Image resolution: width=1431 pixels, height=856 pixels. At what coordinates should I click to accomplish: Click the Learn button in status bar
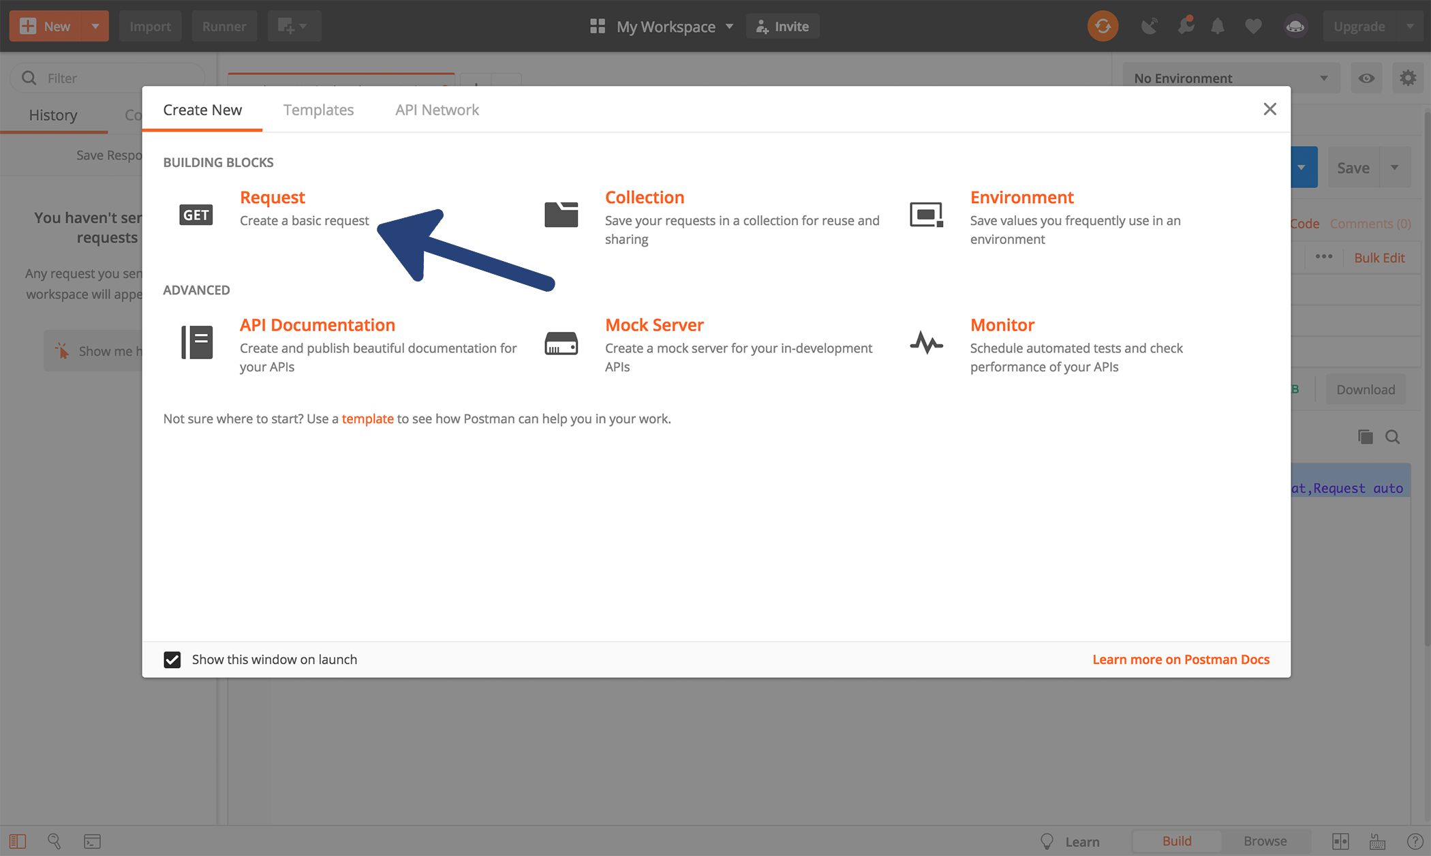(1071, 842)
